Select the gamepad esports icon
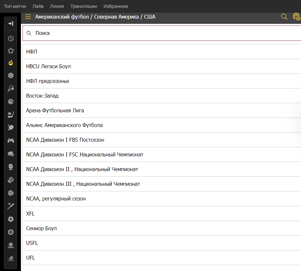Image resolution: width=301 pixels, height=271 pixels. tap(11, 141)
